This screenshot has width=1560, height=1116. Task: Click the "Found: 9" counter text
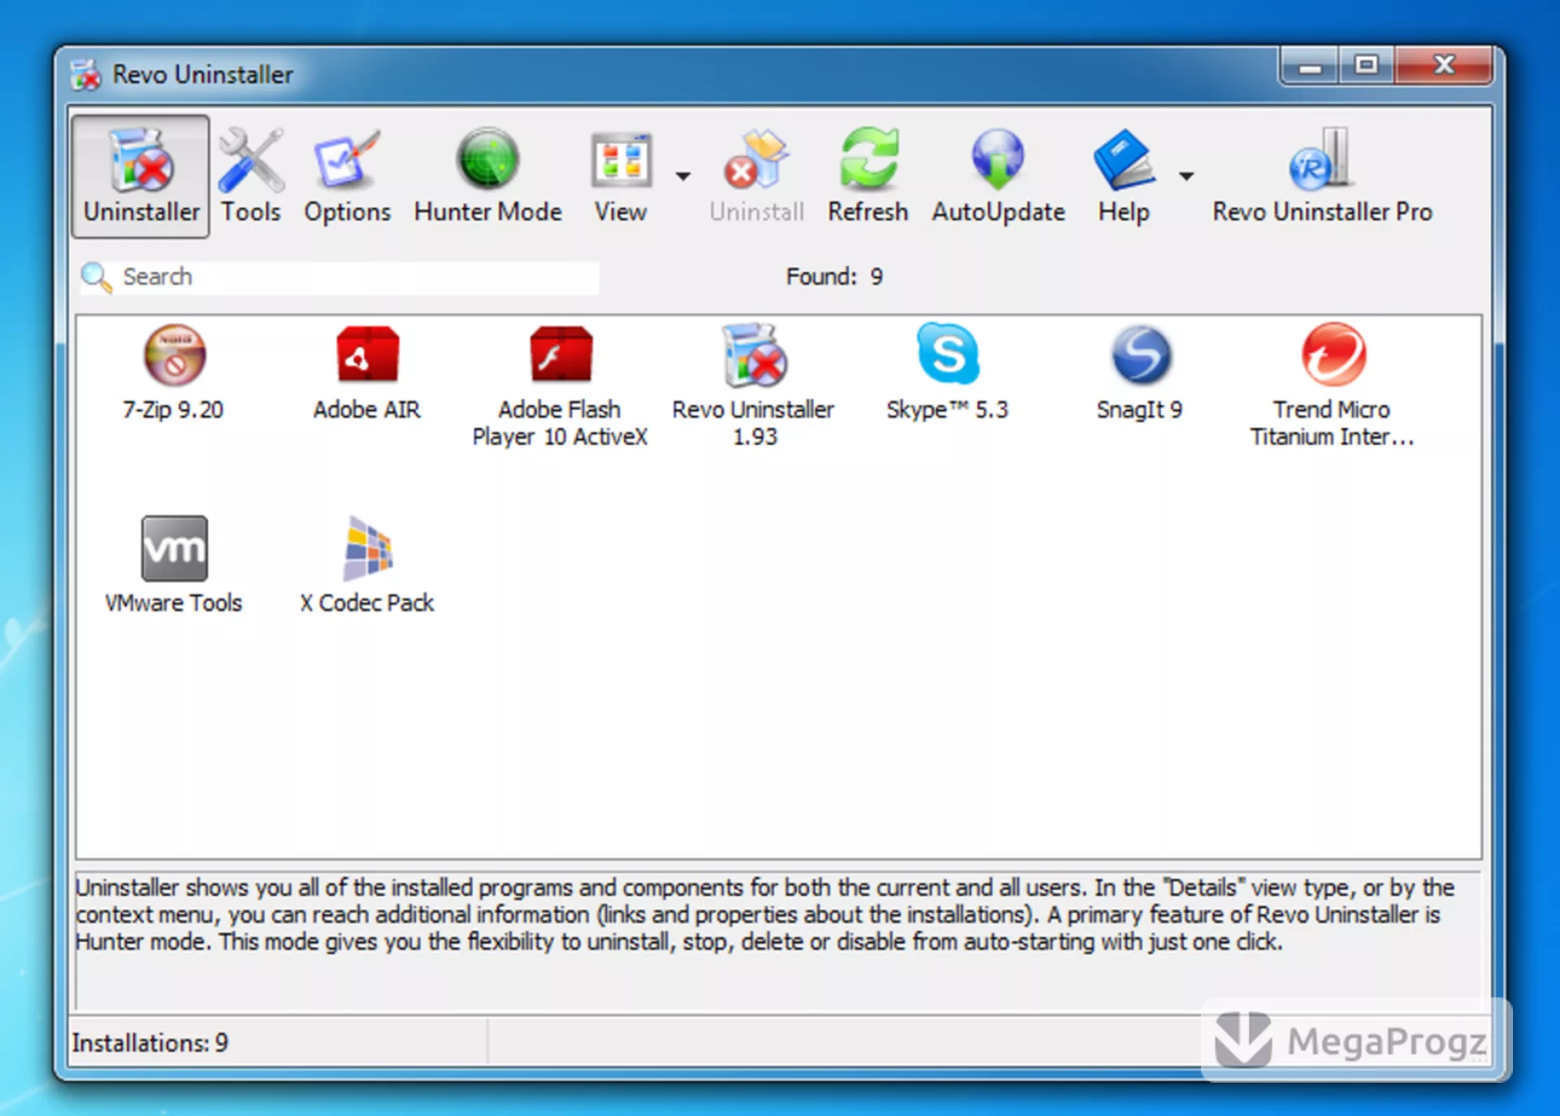[834, 277]
